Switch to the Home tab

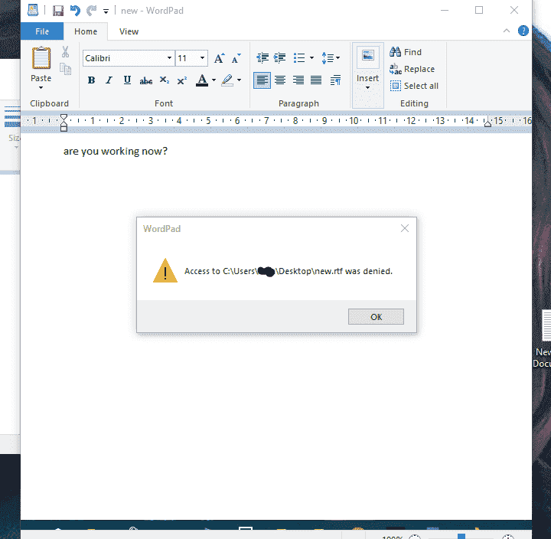(x=86, y=31)
